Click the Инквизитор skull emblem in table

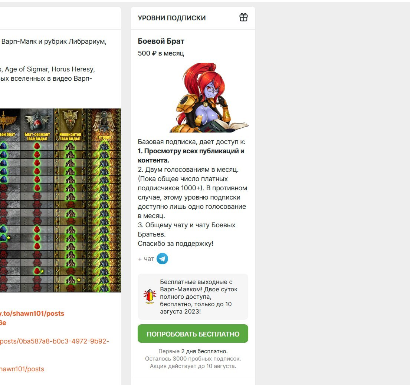[x=70, y=121]
